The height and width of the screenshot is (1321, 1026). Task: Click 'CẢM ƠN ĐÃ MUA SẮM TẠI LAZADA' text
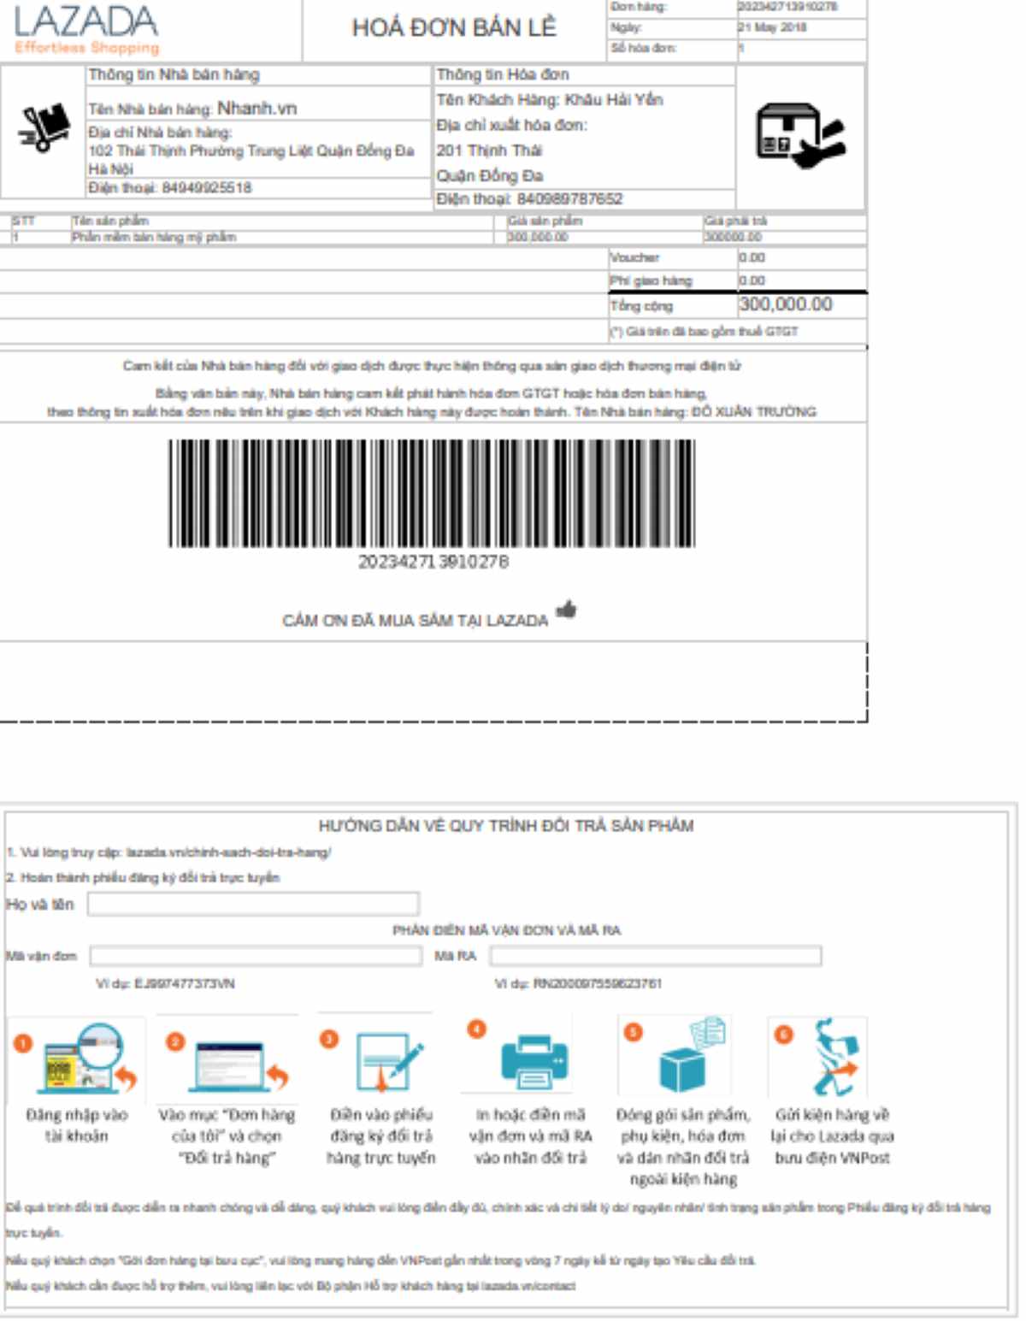(416, 621)
